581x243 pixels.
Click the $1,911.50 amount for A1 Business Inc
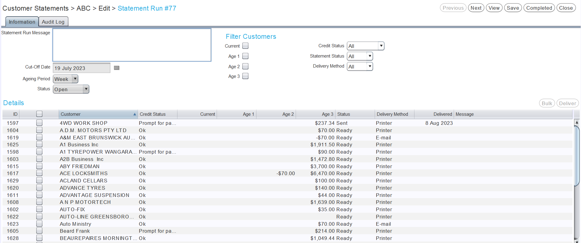322,145
